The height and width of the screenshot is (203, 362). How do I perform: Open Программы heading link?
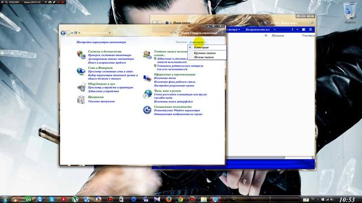pos(96,97)
